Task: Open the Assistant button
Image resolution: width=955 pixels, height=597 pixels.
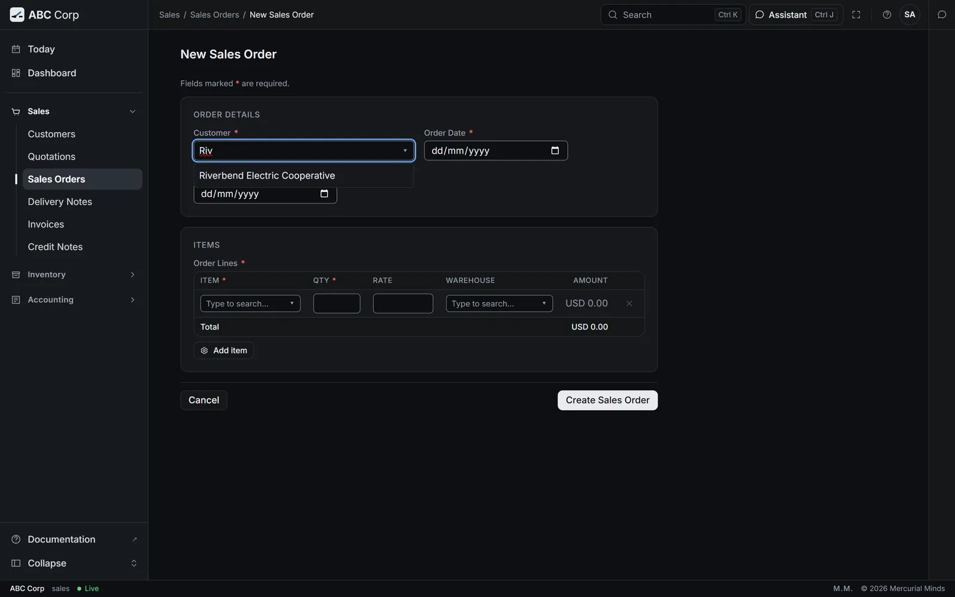Action: tap(796, 15)
